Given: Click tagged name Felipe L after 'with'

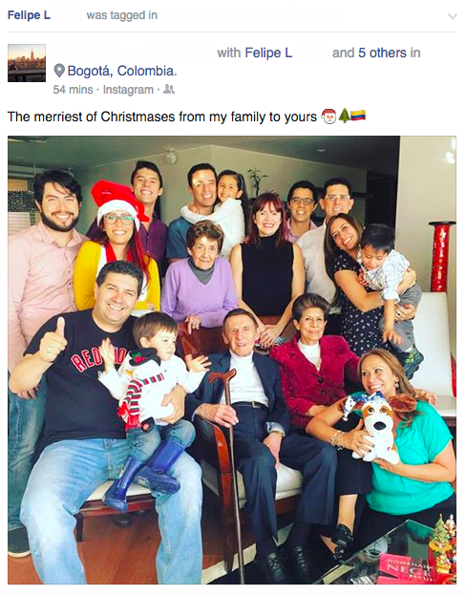Looking at the screenshot, I should (x=268, y=53).
